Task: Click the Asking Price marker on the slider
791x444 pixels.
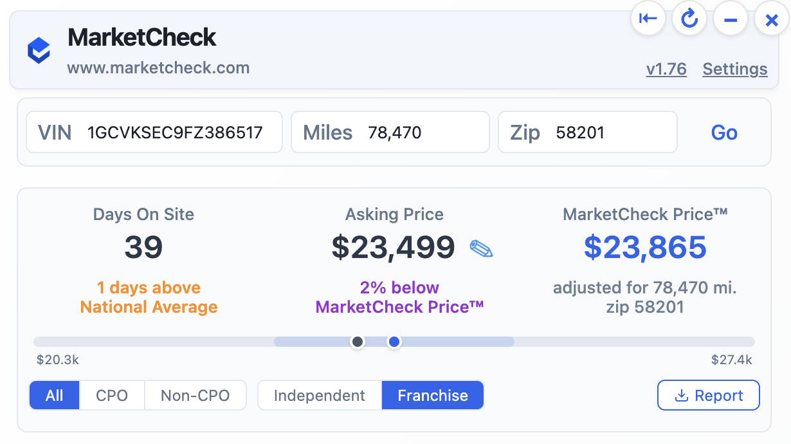Action: 358,342
